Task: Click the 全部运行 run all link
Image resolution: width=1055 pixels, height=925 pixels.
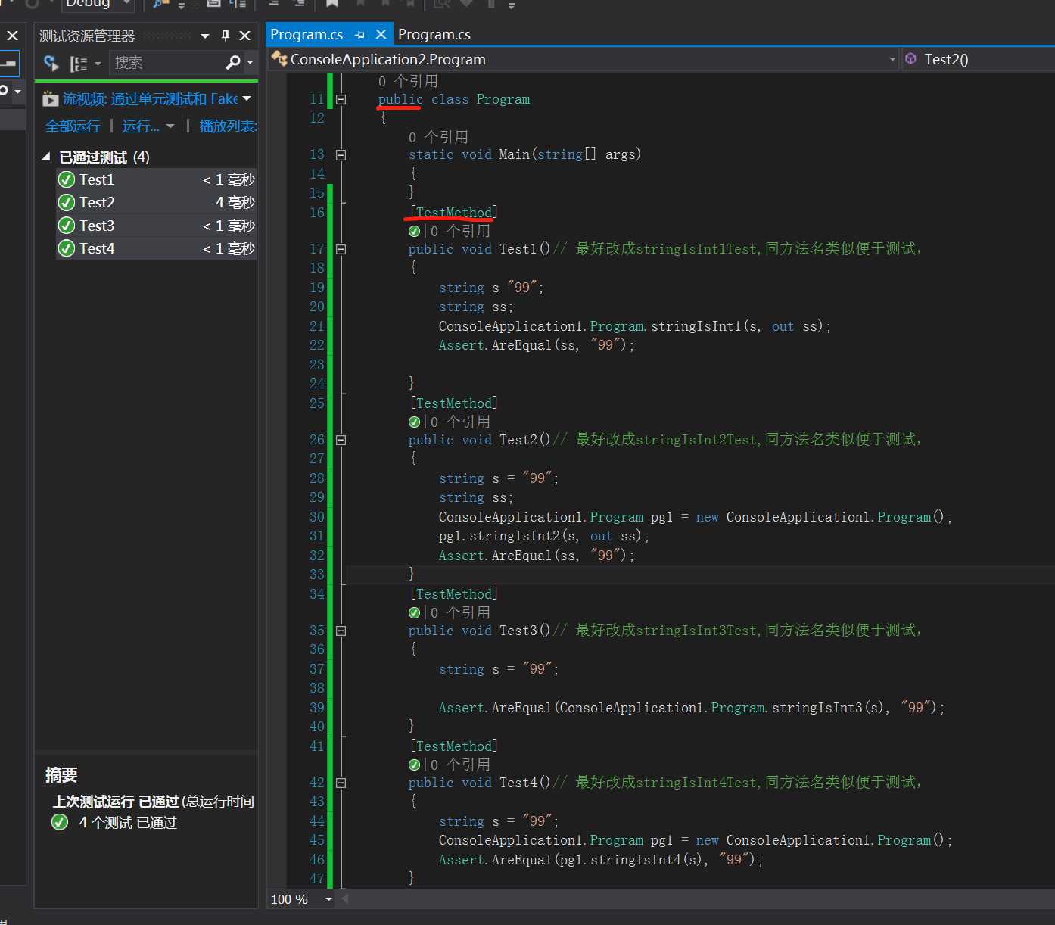Action: (73, 126)
